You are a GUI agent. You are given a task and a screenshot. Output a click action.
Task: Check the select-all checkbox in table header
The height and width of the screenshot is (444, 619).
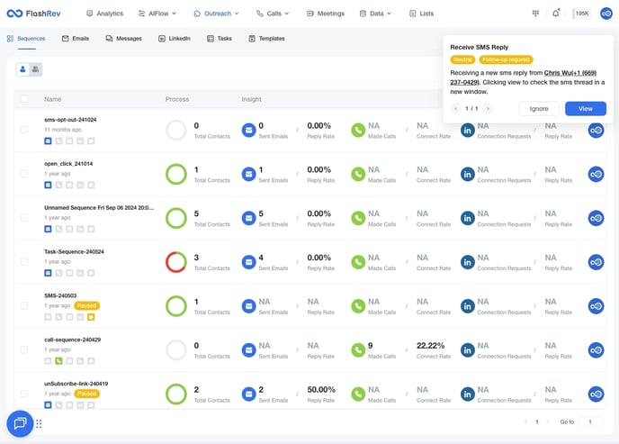point(24,99)
